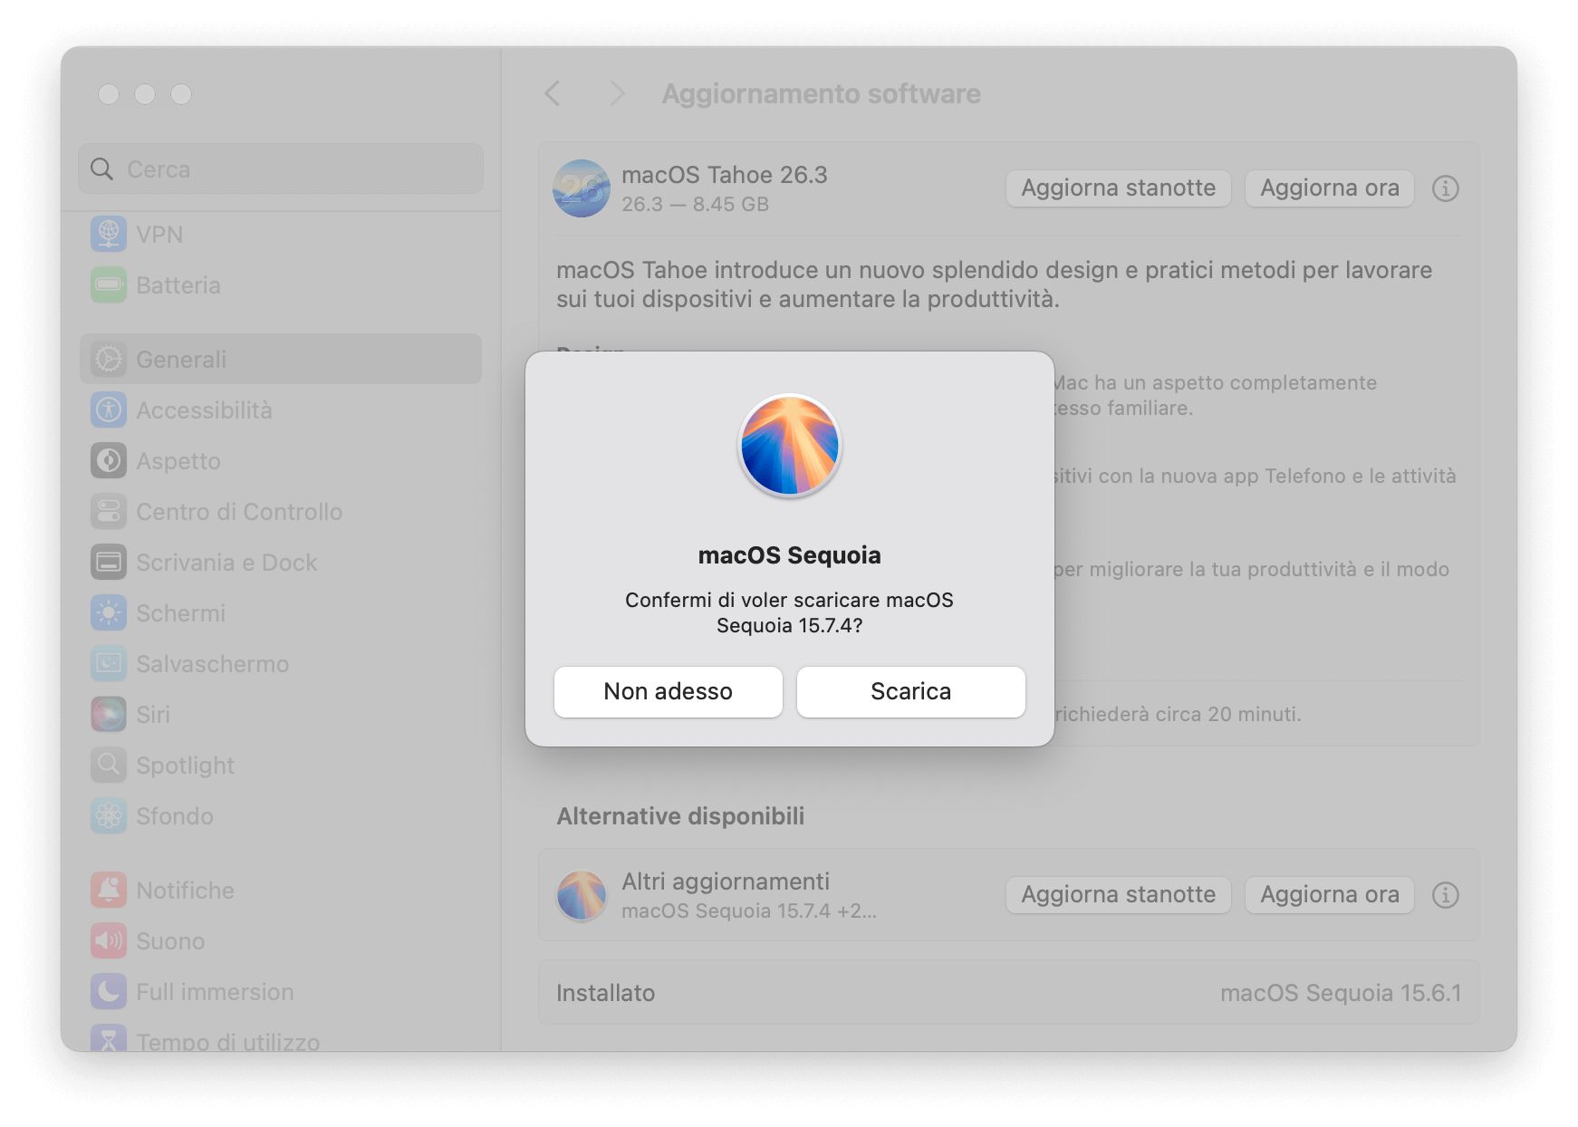Click the Generali gear icon
Screen dimensions: 1578x1127
point(109,359)
